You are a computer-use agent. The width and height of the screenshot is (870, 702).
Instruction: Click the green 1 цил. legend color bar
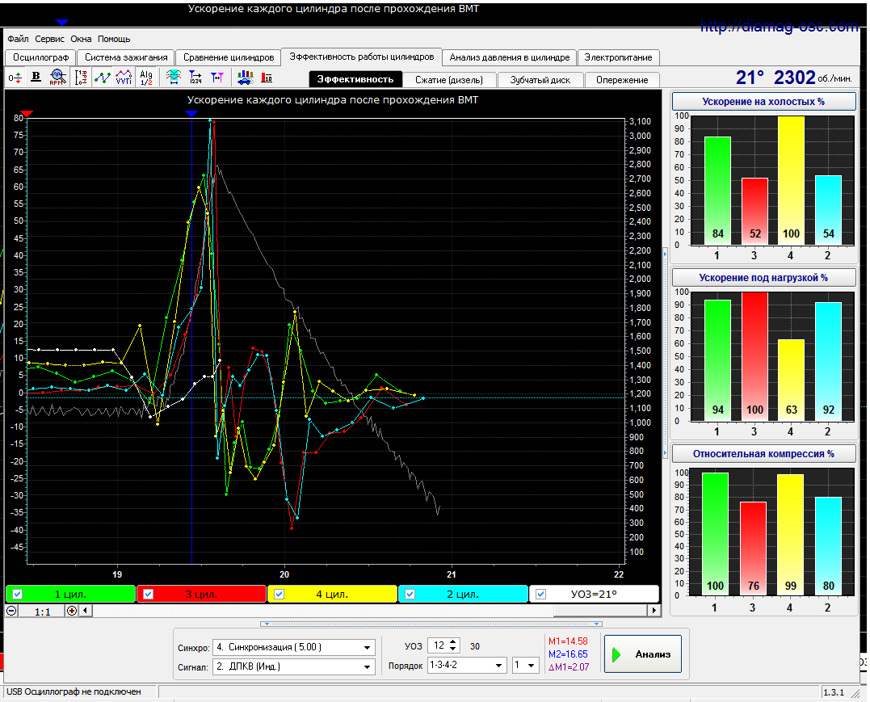70,595
